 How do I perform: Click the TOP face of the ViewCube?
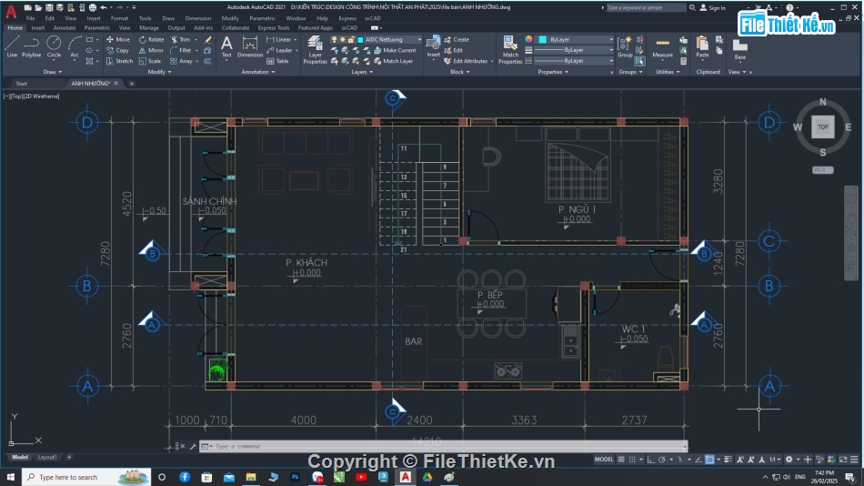823,127
